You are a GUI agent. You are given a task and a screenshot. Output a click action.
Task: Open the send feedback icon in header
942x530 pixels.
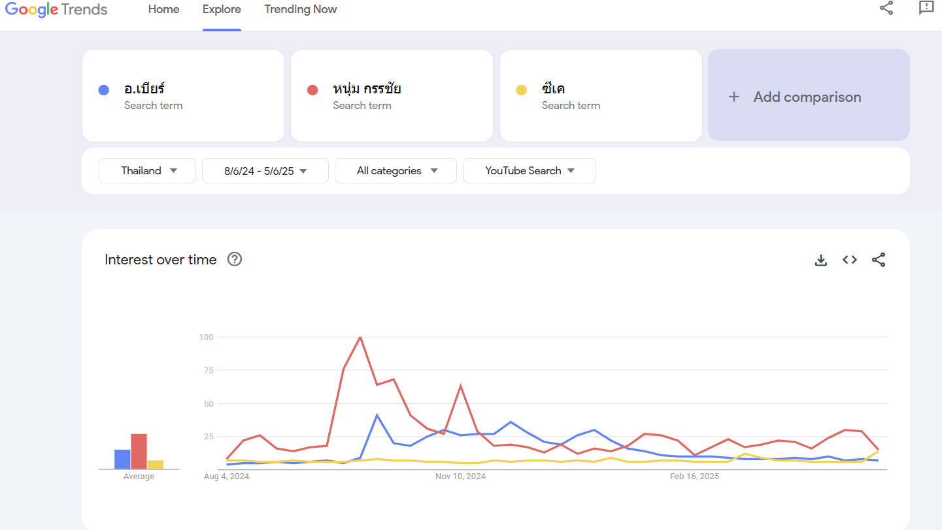point(926,8)
